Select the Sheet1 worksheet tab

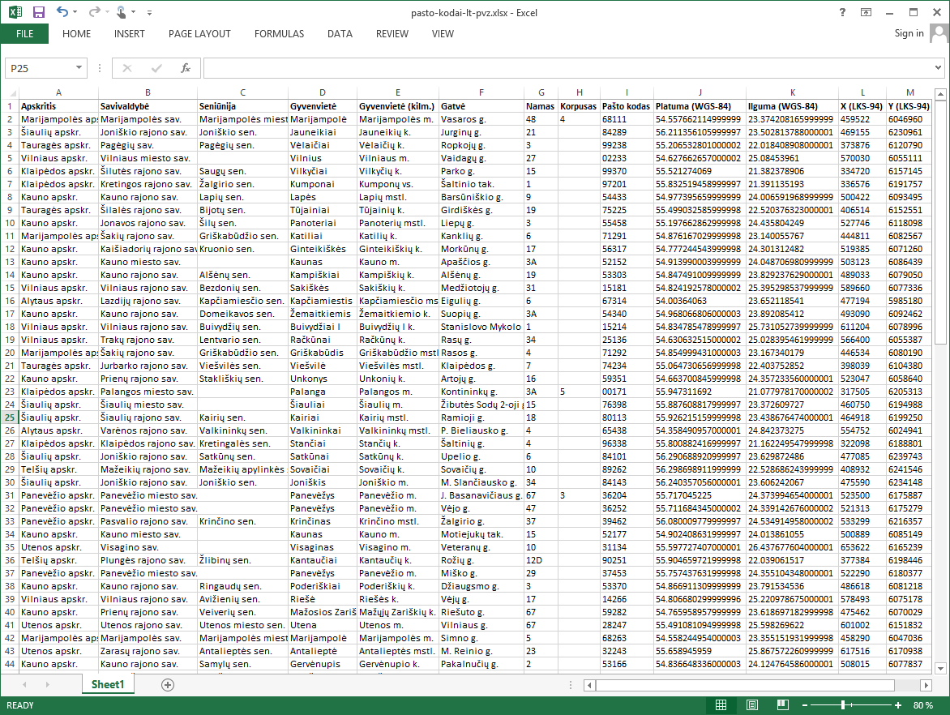tap(108, 685)
